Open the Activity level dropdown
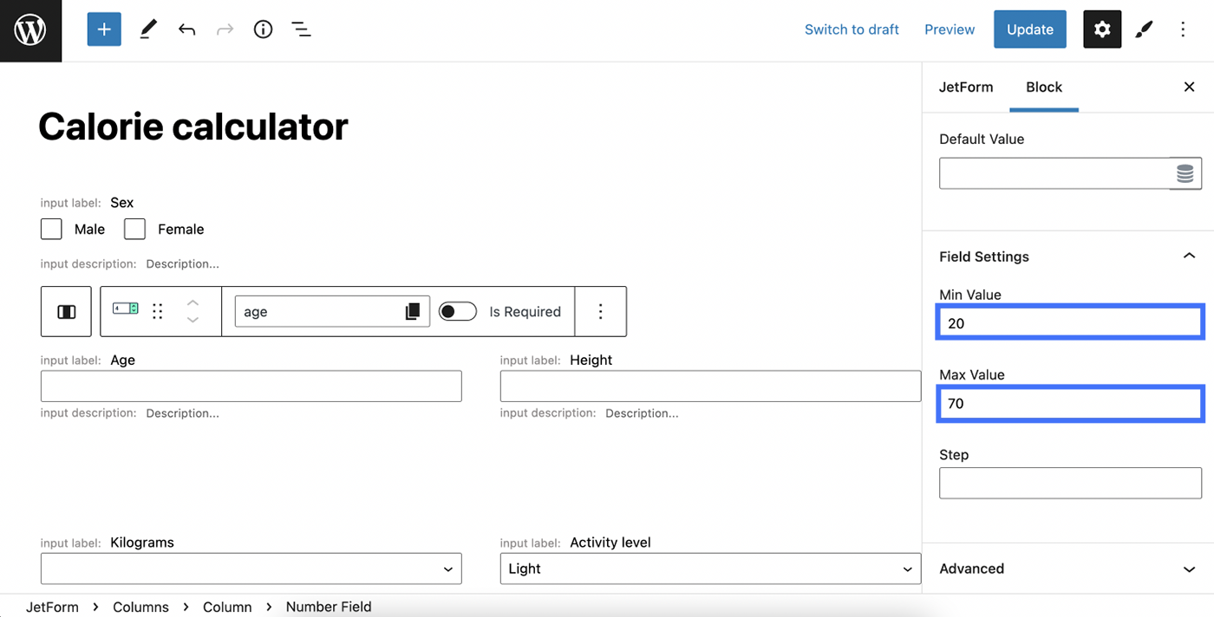Viewport: 1214px width, 617px height. click(x=709, y=568)
